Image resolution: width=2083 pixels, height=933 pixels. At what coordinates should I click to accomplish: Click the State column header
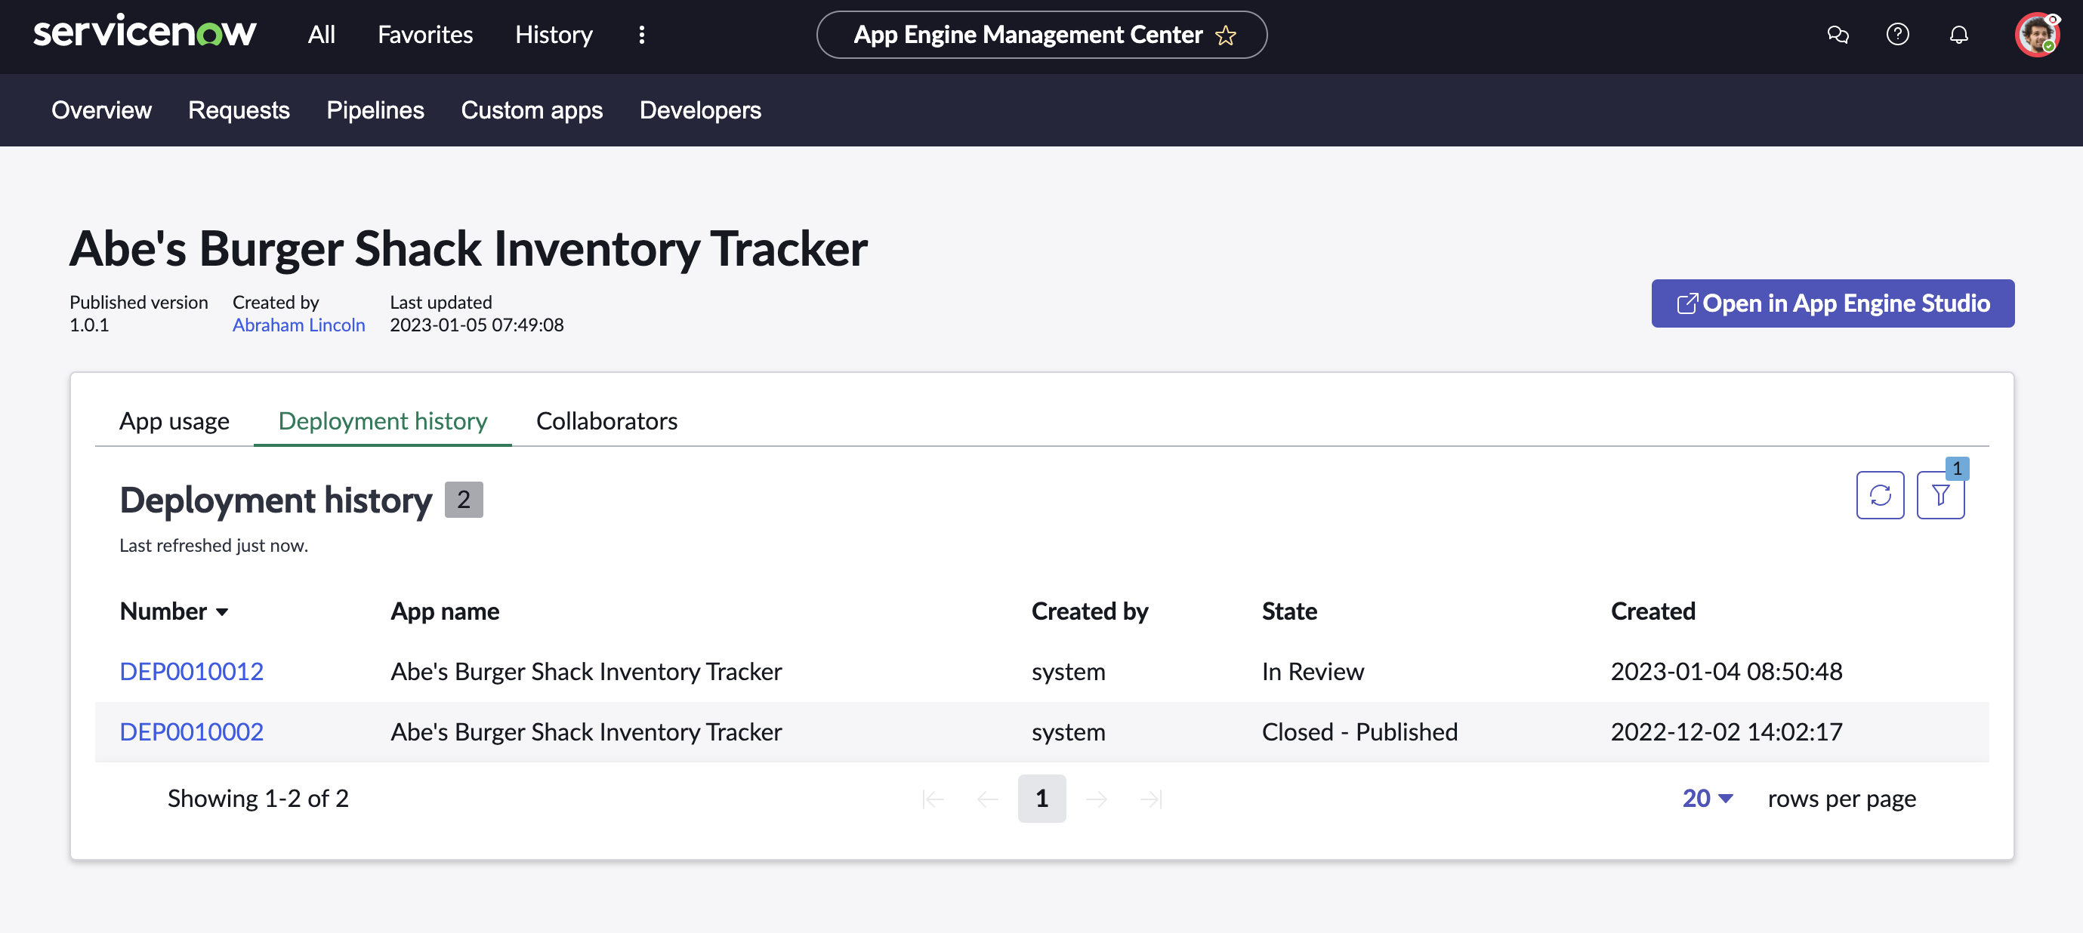click(x=1289, y=611)
